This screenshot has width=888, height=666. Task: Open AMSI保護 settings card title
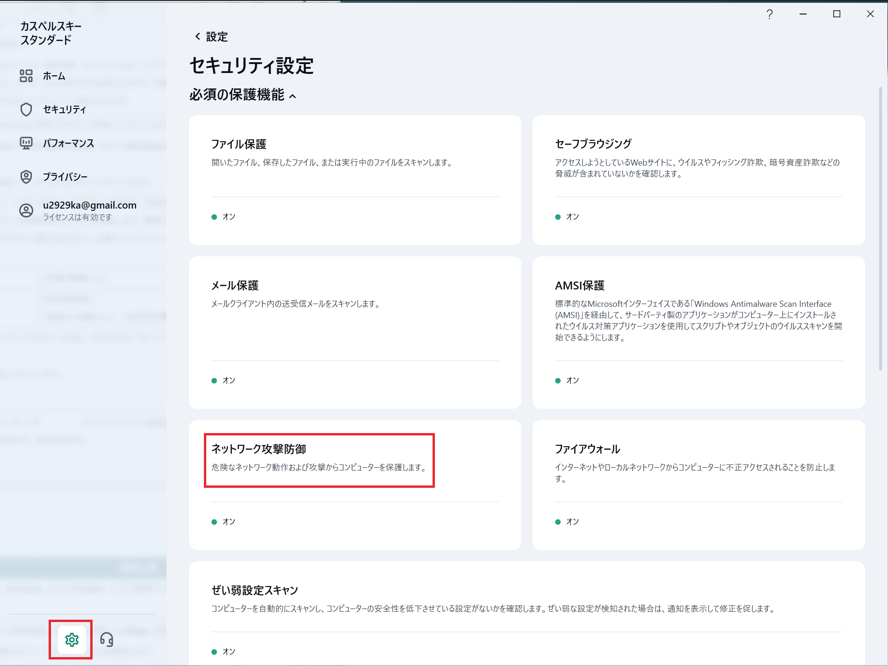pos(580,285)
